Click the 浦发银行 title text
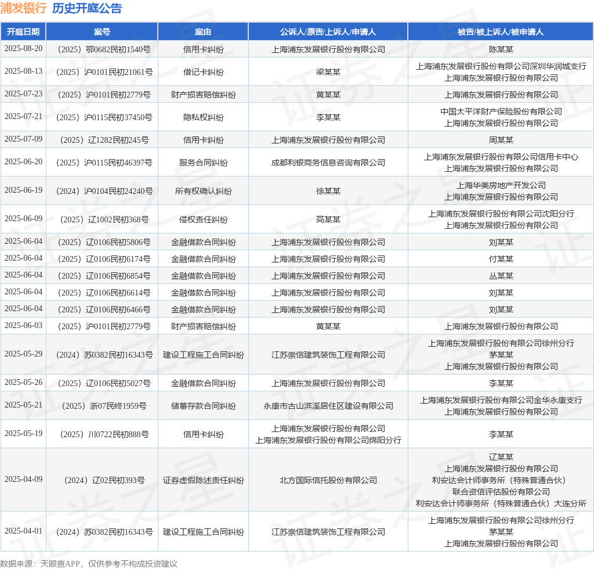 tap(23, 8)
